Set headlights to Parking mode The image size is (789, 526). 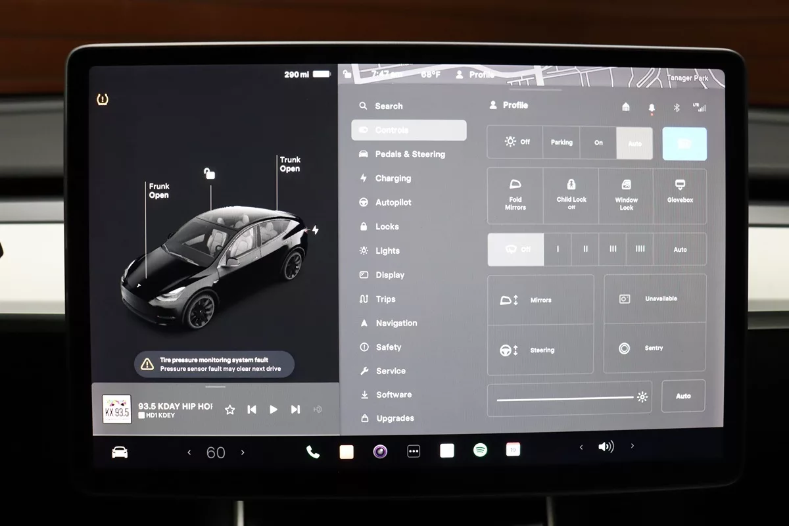[x=562, y=142]
